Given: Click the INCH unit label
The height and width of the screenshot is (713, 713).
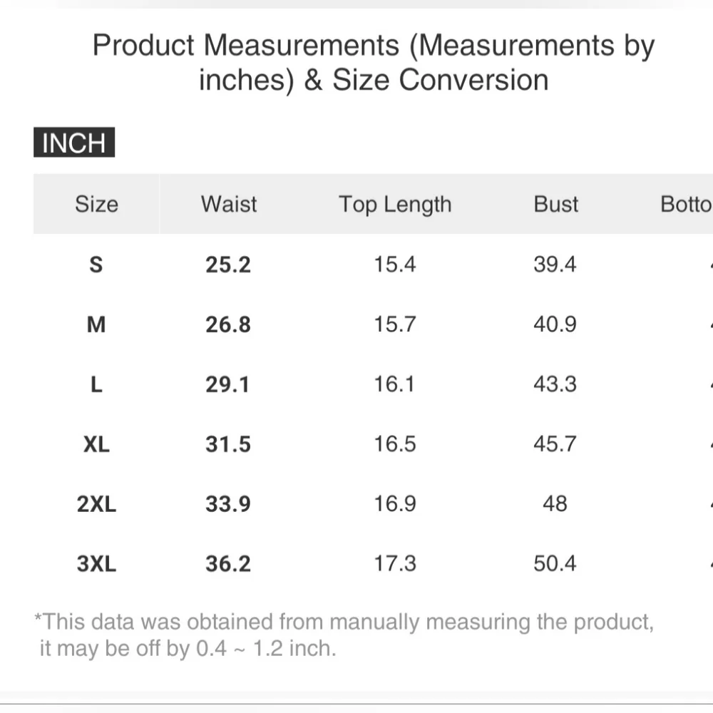Looking at the screenshot, I should click(x=73, y=143).
